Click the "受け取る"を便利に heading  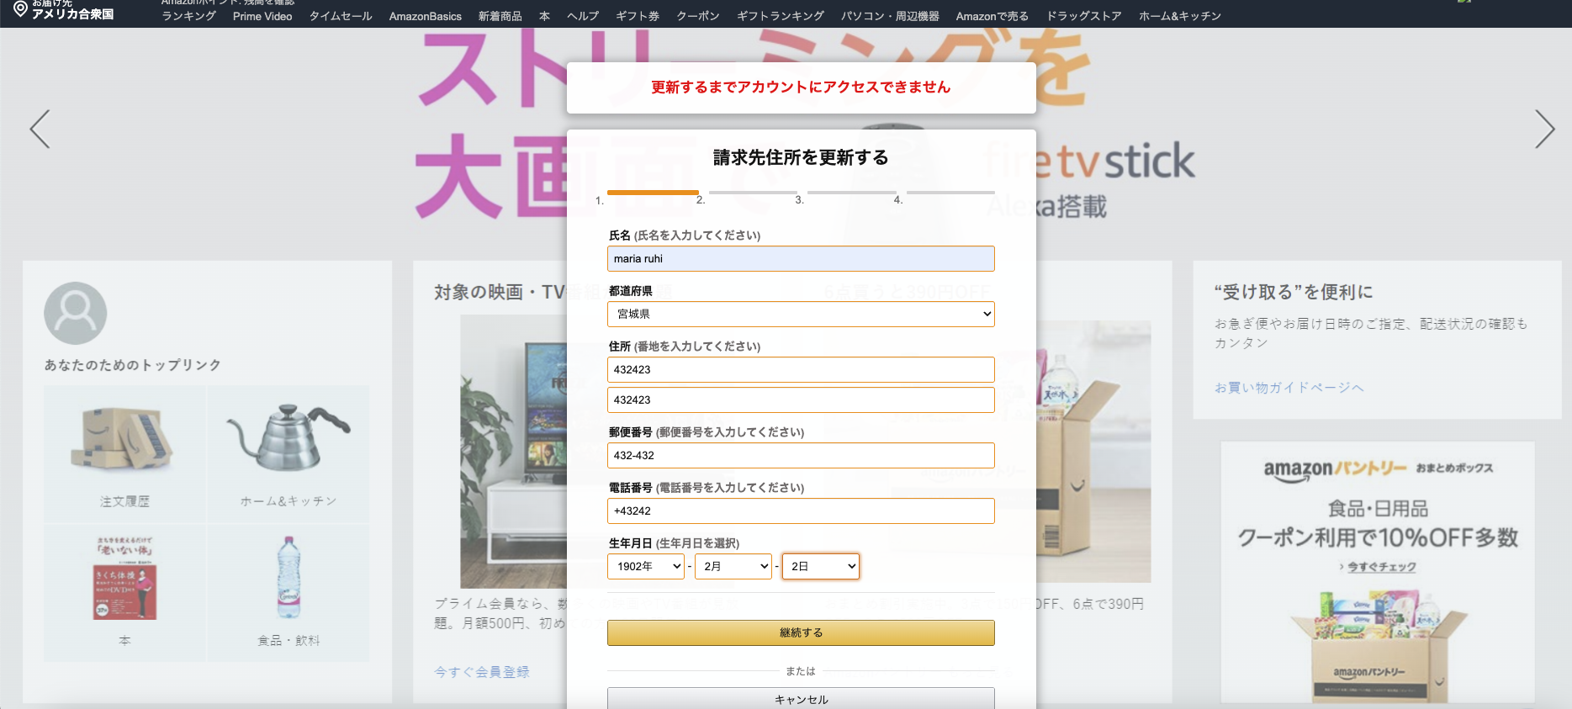(x=1294, y=292)
